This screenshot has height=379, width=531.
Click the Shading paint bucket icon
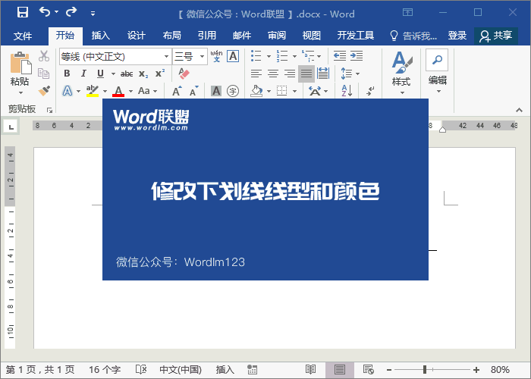256,91
